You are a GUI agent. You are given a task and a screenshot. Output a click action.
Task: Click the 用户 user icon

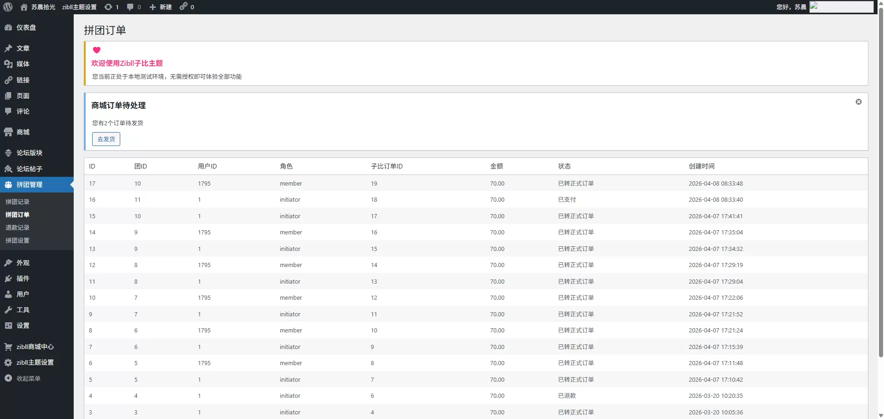8,294
